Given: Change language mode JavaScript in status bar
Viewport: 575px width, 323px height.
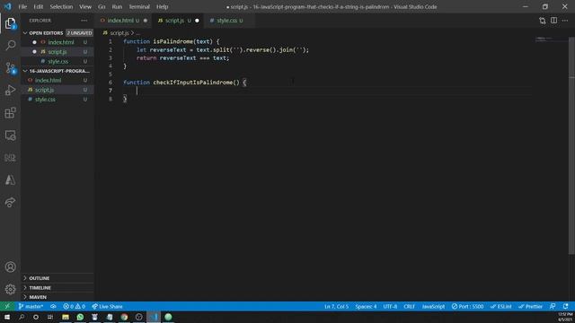Looking at the screenshot, I should click(x=433, y=307).
